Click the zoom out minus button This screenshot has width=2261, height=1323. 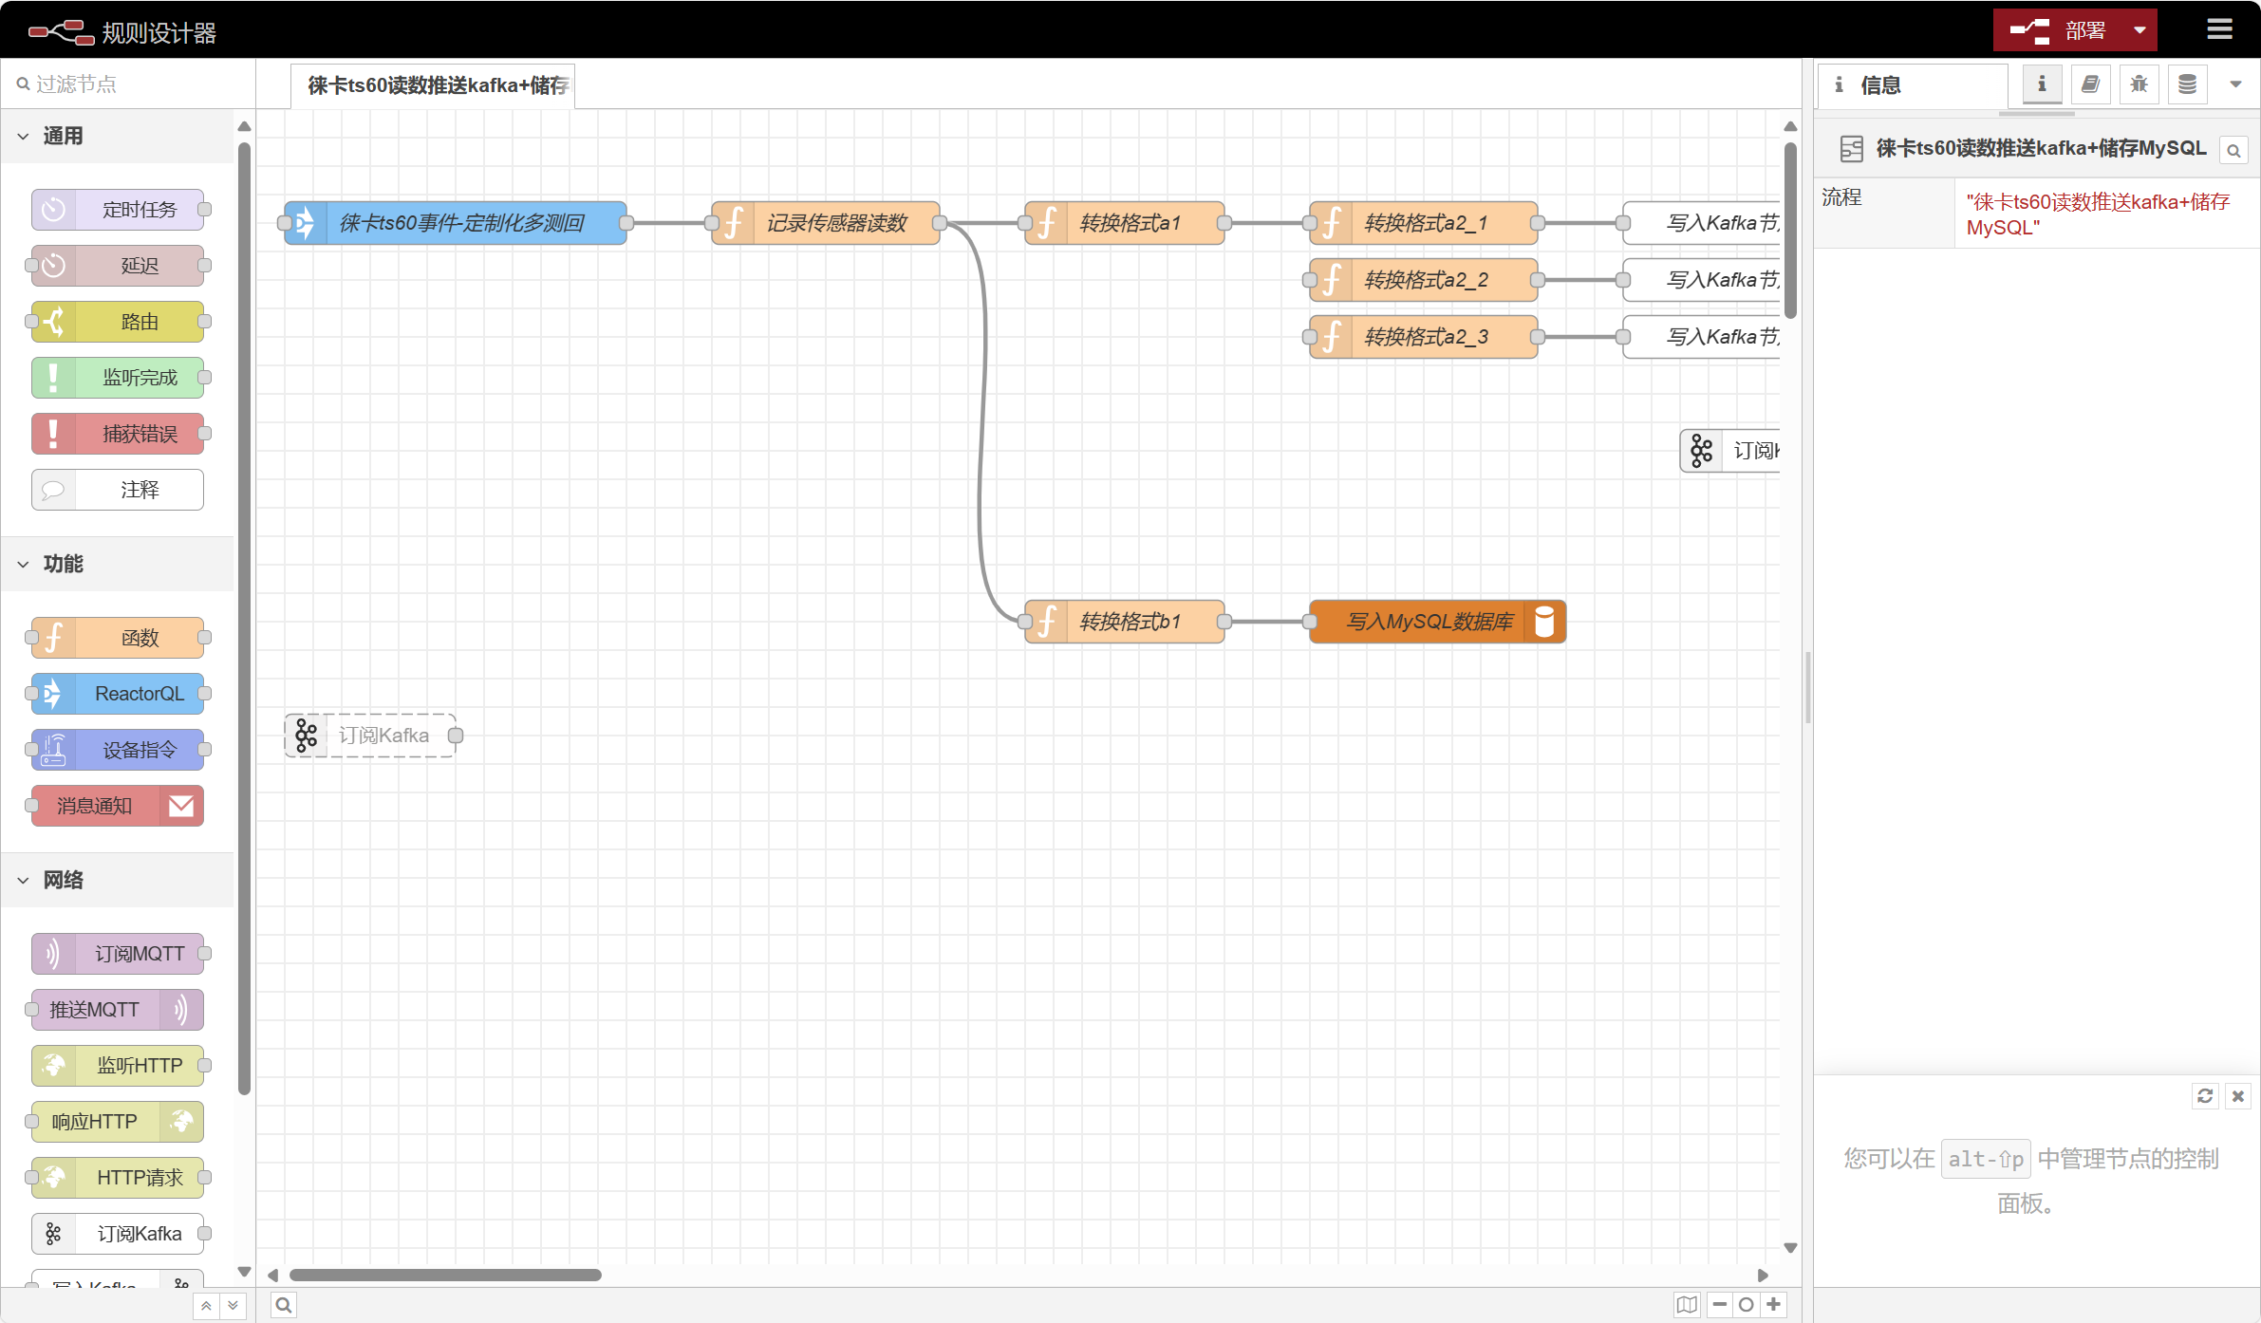(x=1719, y=1305)
